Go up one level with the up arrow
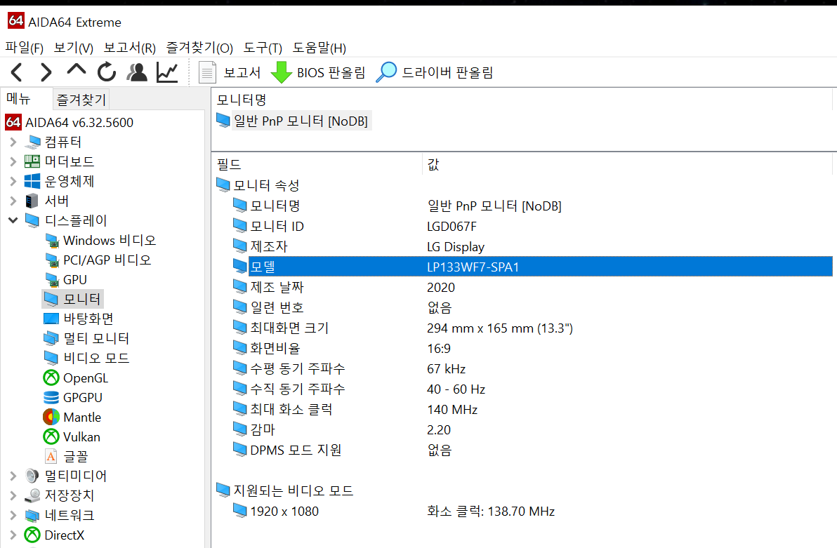Screen dimensions: 837x548 click(77, 69)
